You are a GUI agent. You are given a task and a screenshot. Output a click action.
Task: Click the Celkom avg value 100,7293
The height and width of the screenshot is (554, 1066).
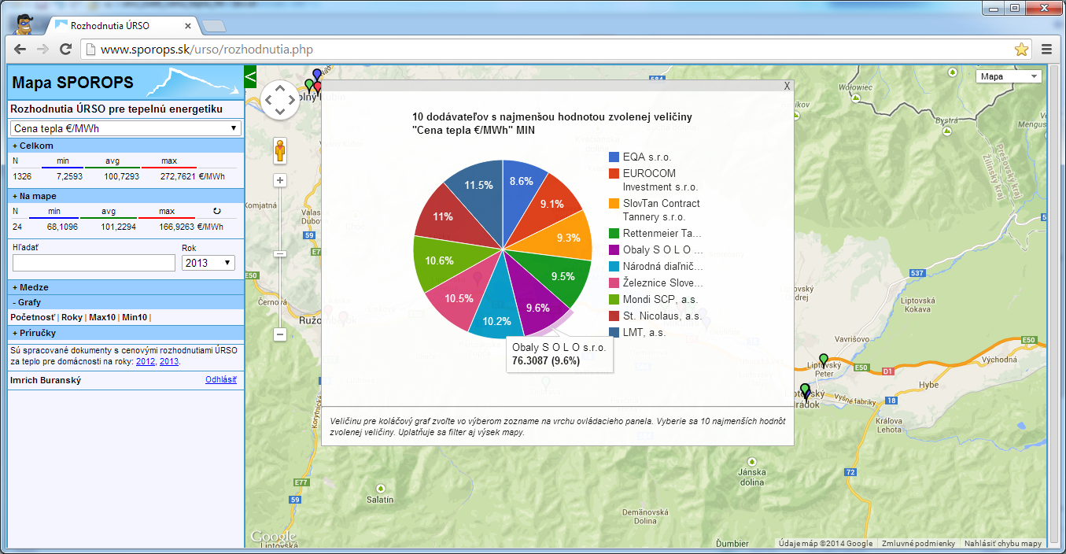point(122,176)
